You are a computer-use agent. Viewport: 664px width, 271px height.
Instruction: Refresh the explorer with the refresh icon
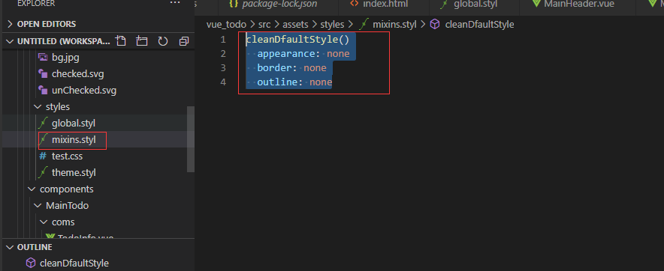point(163,41)
